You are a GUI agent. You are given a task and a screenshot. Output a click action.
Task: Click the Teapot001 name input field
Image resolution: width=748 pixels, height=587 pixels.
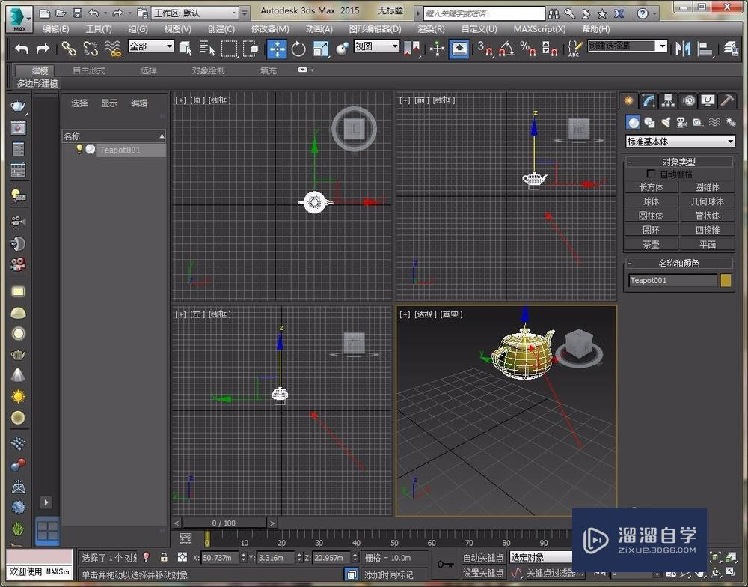click(x=672, y=280)
